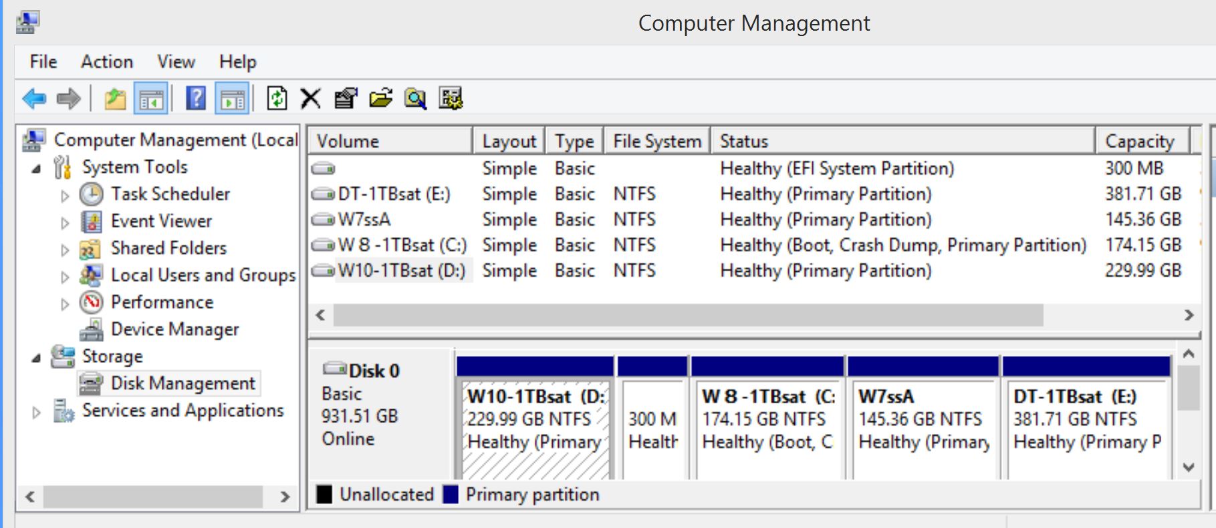Click the Disk 0 drive icon

pos(334,369)
